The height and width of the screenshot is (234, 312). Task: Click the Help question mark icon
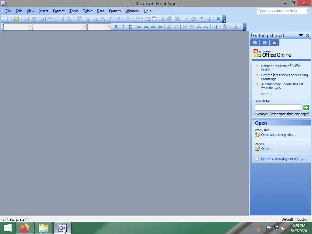(218, 19)
